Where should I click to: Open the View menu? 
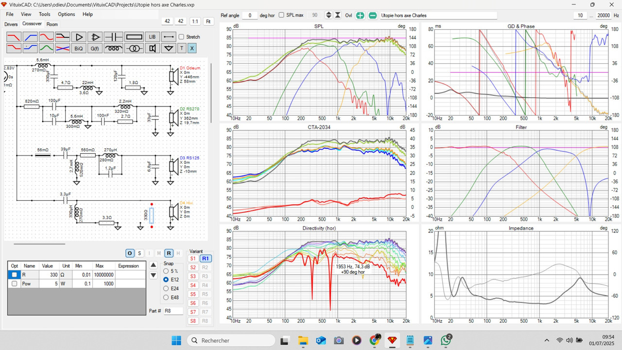click(26, 14)
